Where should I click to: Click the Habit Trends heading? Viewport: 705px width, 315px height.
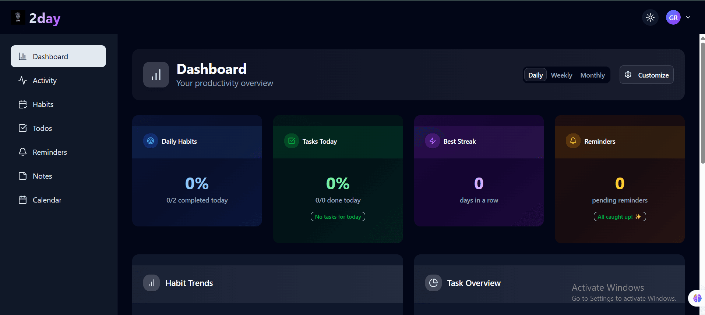(x=189, y=283)
